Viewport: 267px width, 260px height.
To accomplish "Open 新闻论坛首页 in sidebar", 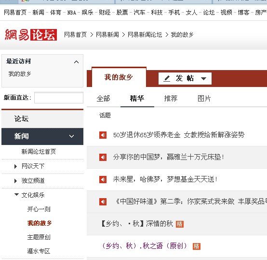I will (39, 152).
